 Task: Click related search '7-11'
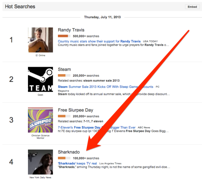[86, 121]
